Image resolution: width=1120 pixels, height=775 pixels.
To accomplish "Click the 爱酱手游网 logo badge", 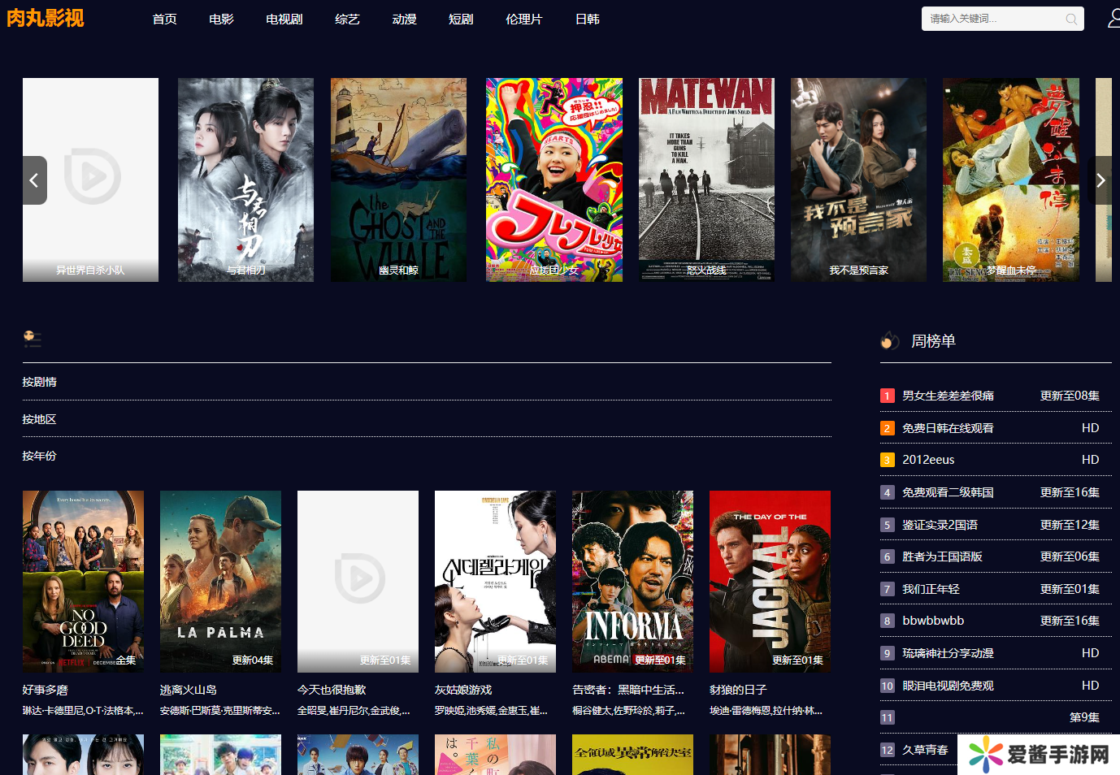I will click(x=1038, y=755).
